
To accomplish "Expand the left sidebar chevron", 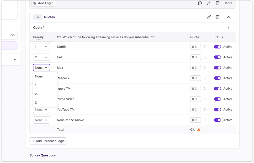I will coord(15,59).
